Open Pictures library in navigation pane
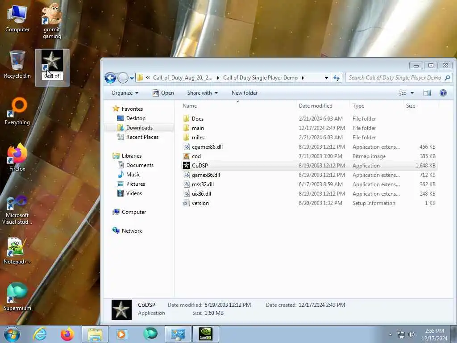457x343 pixels. (131, 184)
